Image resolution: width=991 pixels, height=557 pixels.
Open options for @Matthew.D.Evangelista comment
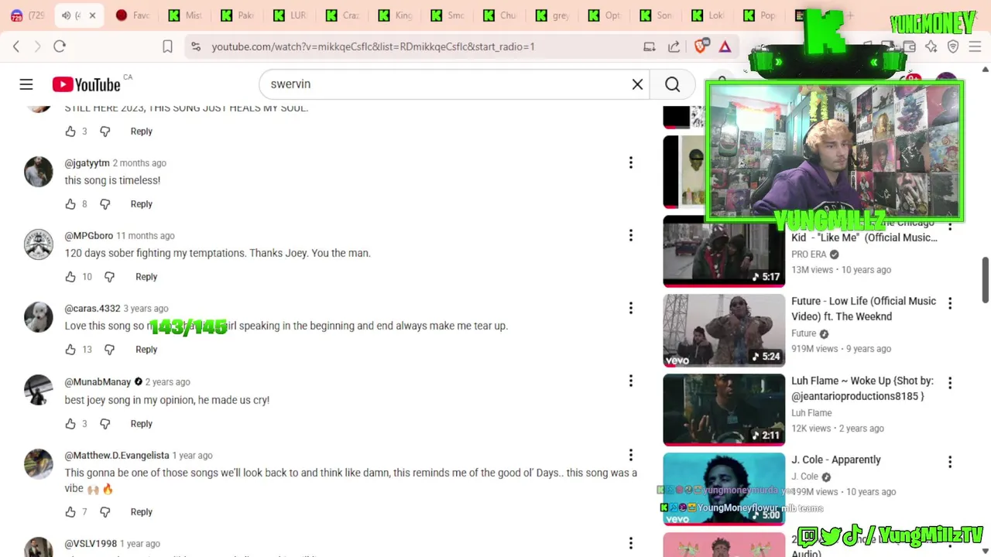coord(630,455)
